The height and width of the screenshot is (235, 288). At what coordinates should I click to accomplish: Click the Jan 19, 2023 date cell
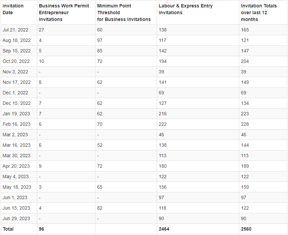pyautogui.click(x=16, y=114)
